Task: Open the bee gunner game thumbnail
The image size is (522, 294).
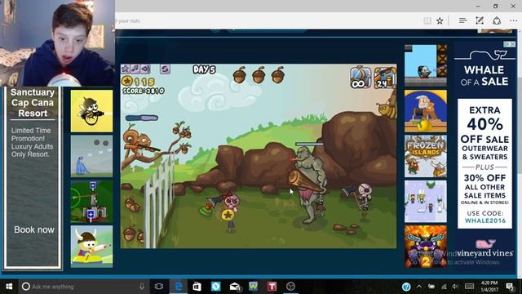Action: tap(91, 111)
